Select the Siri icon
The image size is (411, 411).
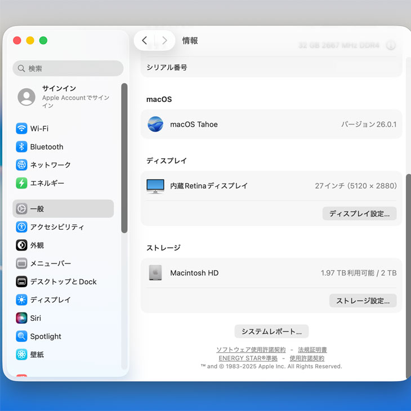click(x=21, y=318)
